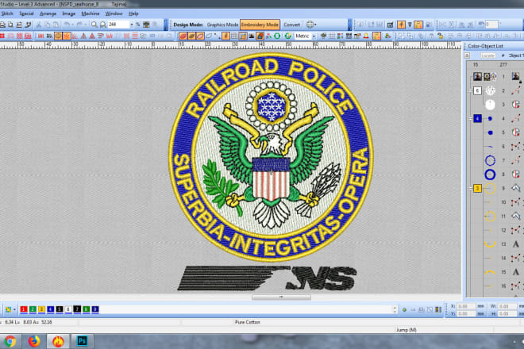This screenshot has width=524, height=349.
Task: Select the third pink leaf fill icon
Action: tap(200, 36)
